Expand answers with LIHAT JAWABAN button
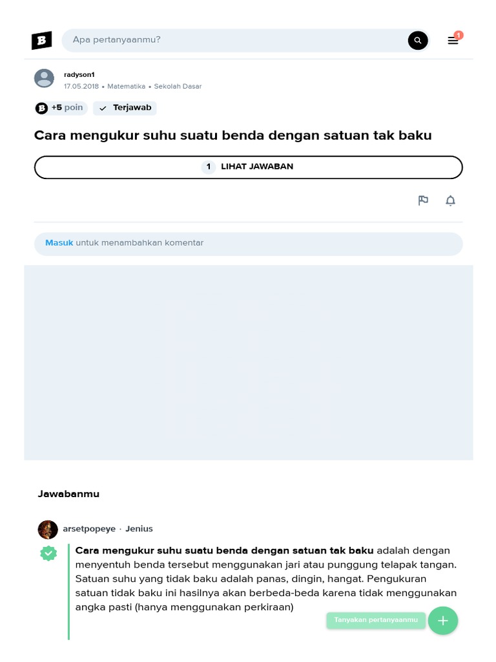 249,167
